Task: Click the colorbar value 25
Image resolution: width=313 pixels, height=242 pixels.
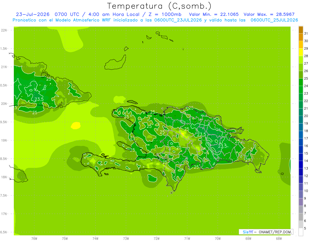Action: tap(306, 78)
